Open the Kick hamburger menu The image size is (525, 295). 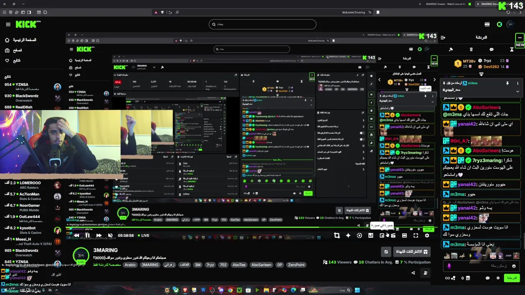tap(8, 25)
